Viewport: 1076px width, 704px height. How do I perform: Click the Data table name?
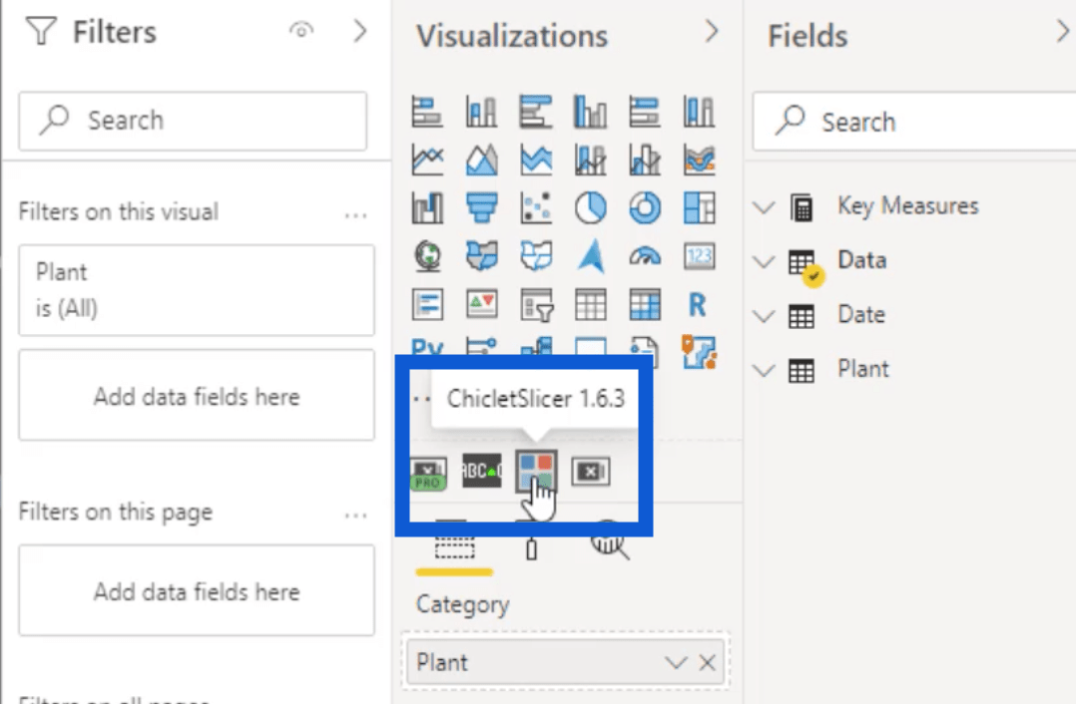862,260
